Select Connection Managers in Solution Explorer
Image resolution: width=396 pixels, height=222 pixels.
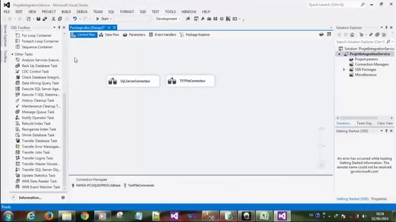click(369, 64)
